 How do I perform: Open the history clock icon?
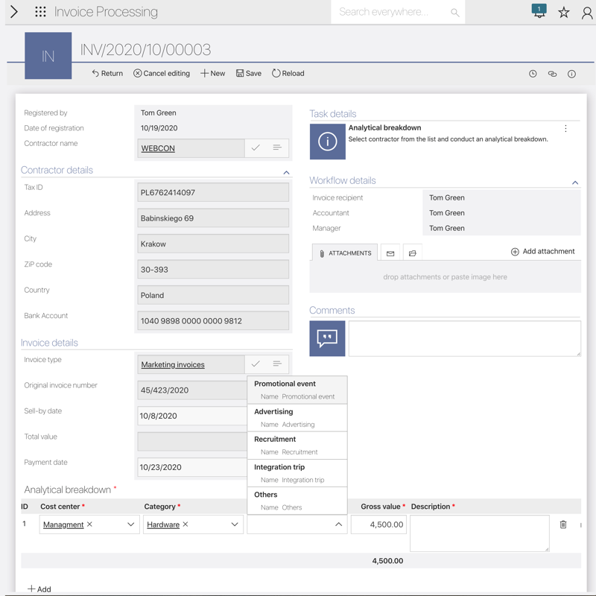(x=533, y=74)
